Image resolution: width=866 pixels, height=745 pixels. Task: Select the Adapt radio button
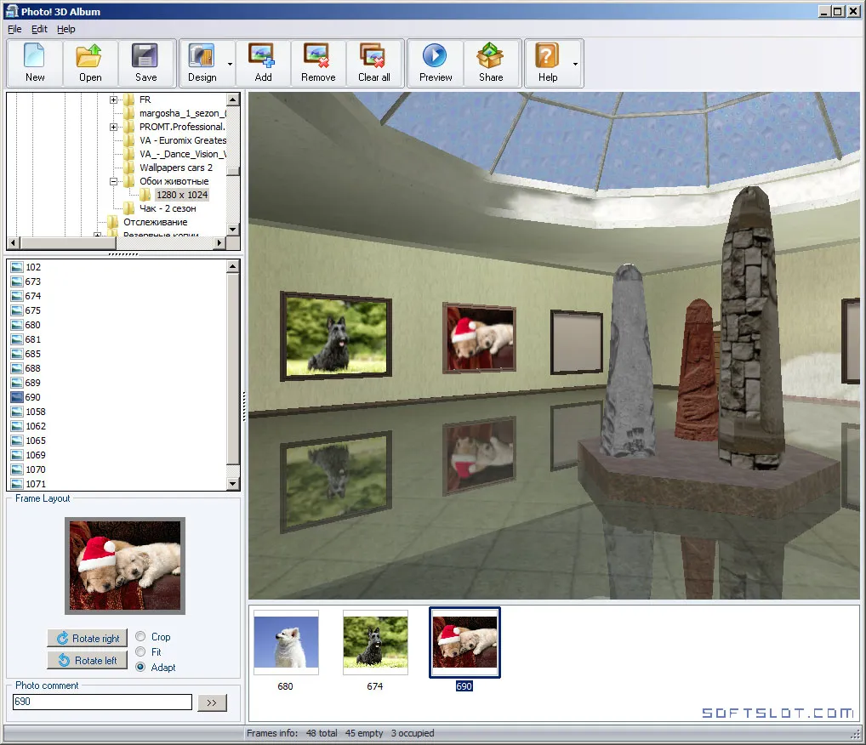pos(140,667)
